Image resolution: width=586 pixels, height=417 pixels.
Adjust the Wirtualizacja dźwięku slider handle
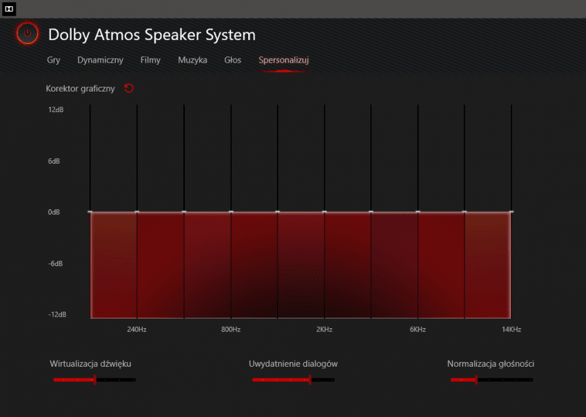tap(95, 380)
